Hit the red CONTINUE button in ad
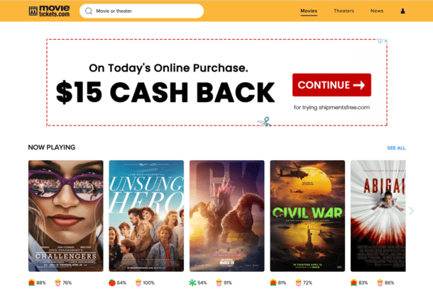 coord(331,85)
